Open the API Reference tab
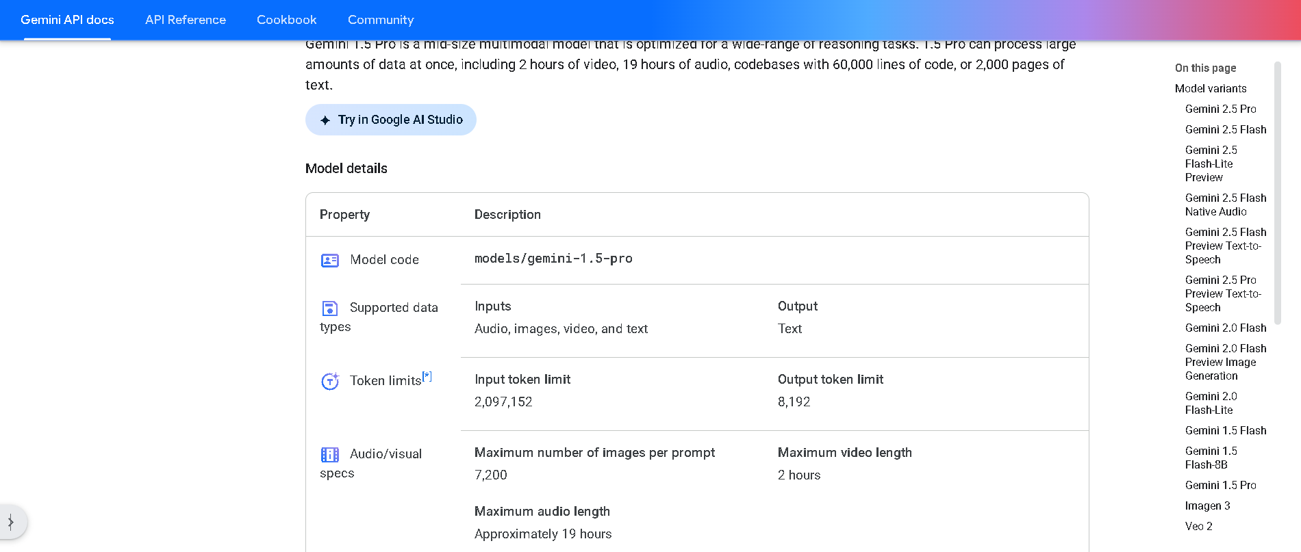Screen dimensions: 1301x552 coord(186,20)
